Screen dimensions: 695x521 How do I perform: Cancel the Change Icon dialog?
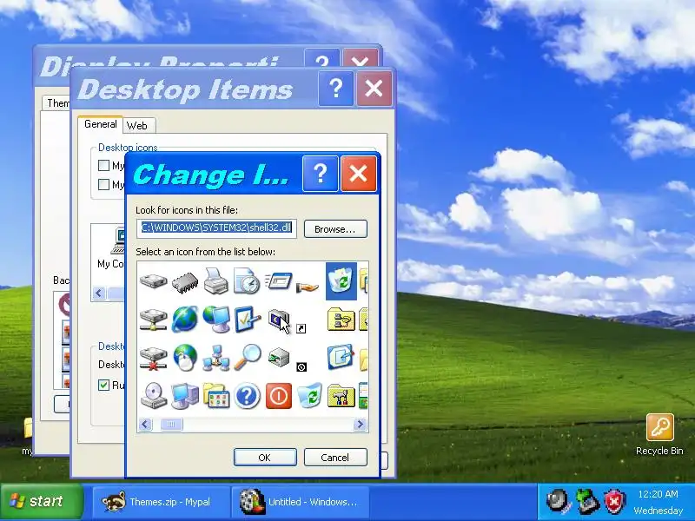(x=335, y=458)
